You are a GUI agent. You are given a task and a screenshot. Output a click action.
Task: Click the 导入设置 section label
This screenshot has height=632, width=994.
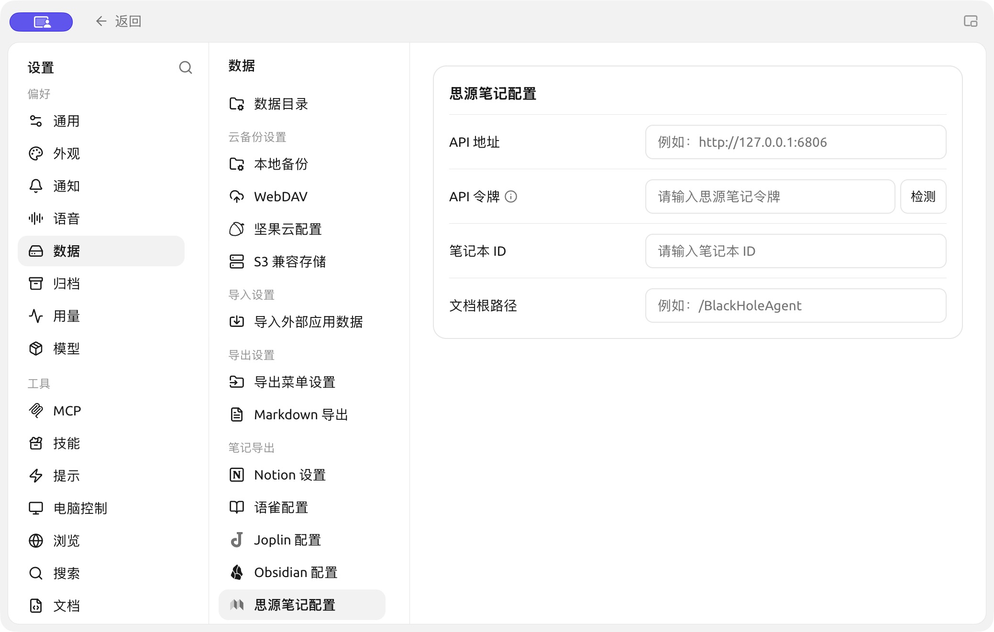[x=252, y=295]
